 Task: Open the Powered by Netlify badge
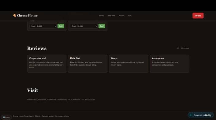click(201, 115)
